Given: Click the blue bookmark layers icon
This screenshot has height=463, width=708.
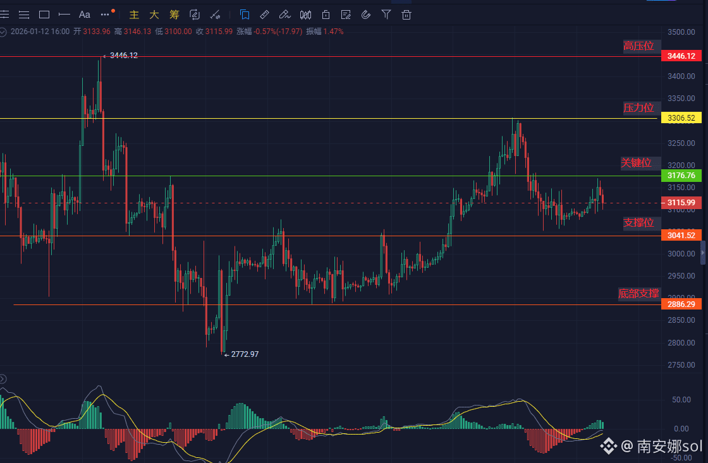Looking at the screenshot, I should pyautogui.click(x=245, y=15).
